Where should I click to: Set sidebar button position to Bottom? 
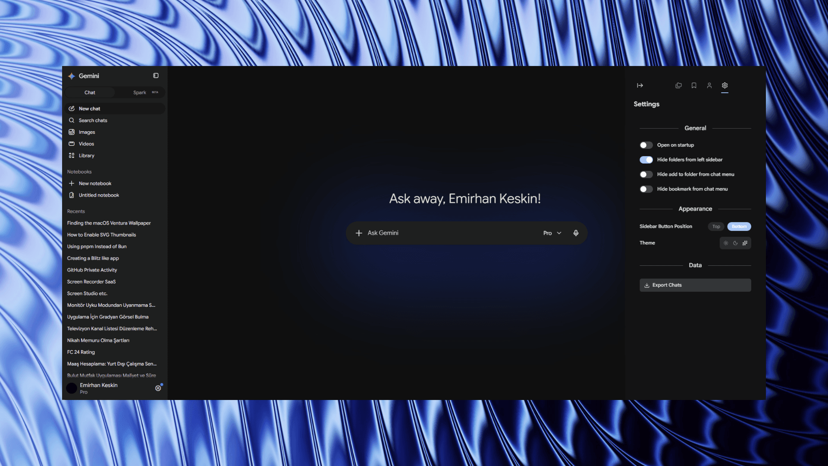739,227
